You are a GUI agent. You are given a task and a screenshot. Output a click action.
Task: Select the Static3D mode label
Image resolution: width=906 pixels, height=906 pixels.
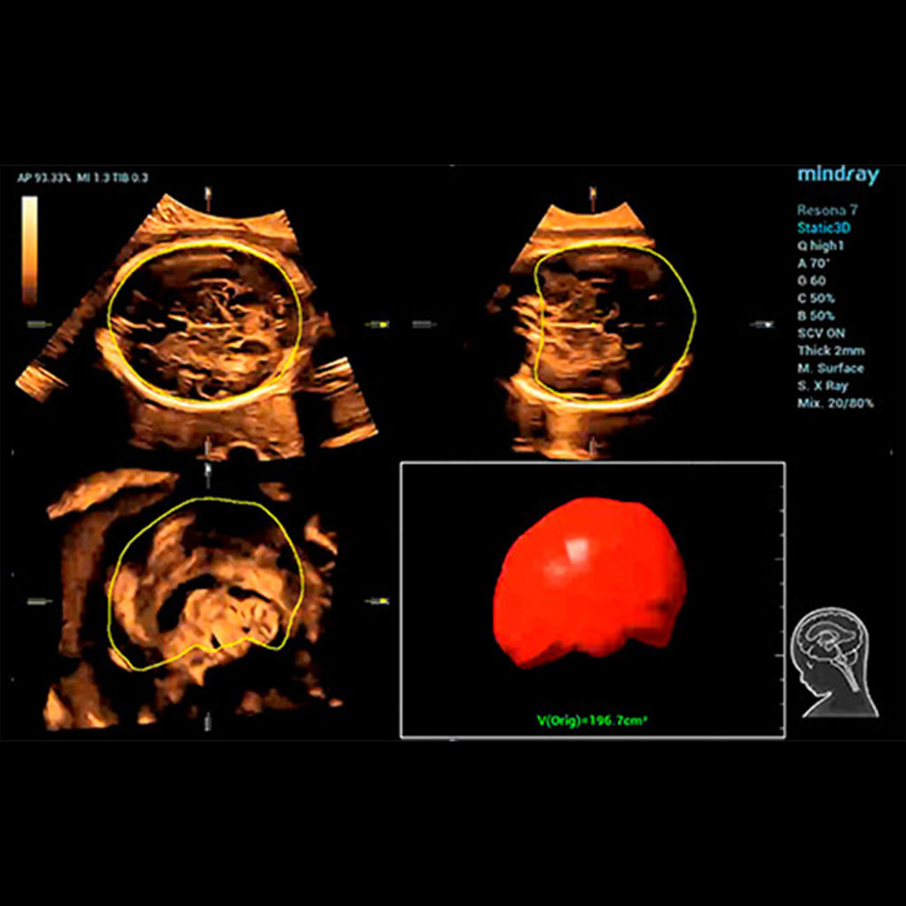click(825, 227)
